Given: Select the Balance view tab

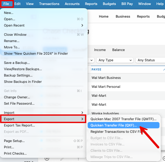Looking at the screenshot, I should 119,50.
